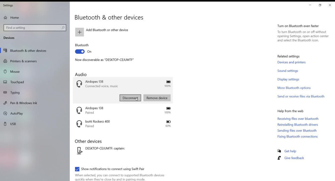The height and width of the screenshot is (181, 335).
Task: Select the paired Airdopes 138 device row
Action: coord(123,110)
